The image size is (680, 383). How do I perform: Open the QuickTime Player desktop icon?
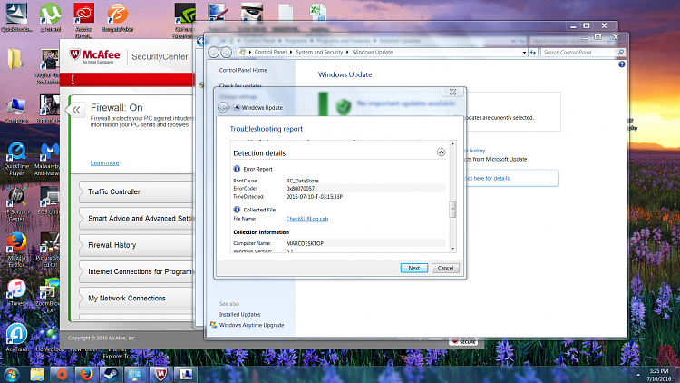[x=16, y=159]
